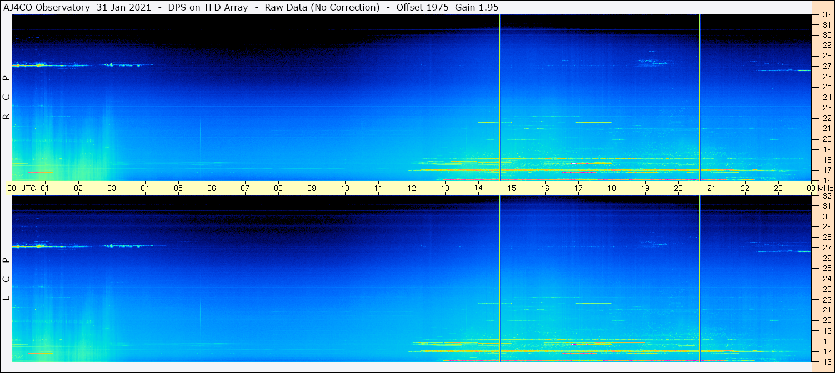The image size is (835, 373).
Task: Click the "DPS on TFD Array" text
Action: pyautogui.click(x=208, y=7)
